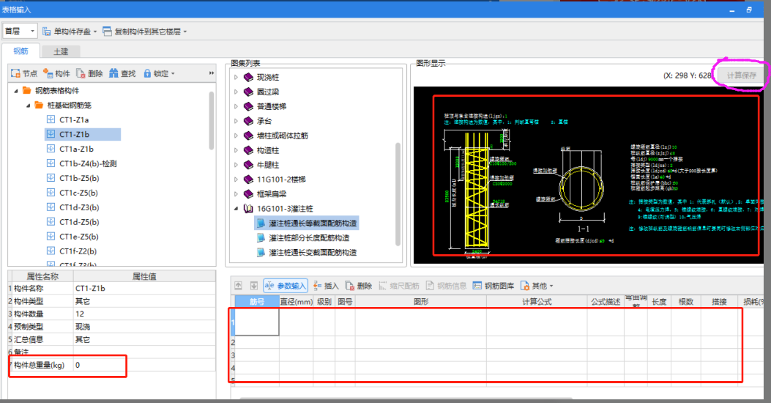Click the purple book icon for 承台

249,121
